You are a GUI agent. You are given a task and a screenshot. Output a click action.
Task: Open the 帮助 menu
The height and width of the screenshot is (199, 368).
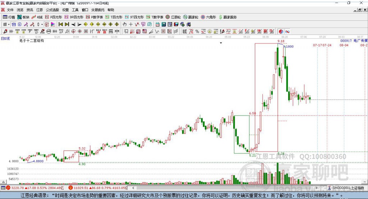[111, 10]
